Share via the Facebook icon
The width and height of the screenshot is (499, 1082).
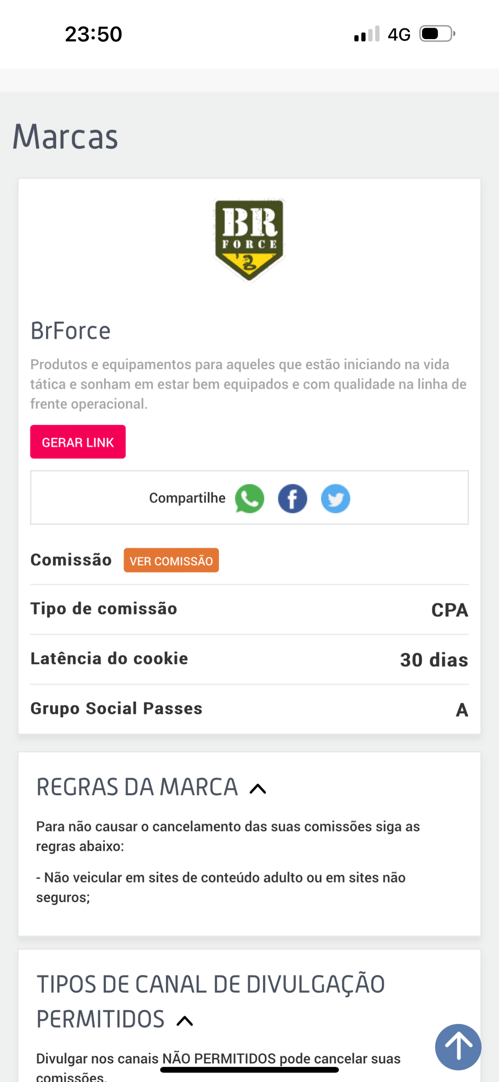pyautogui.click(x=292, y=499)
